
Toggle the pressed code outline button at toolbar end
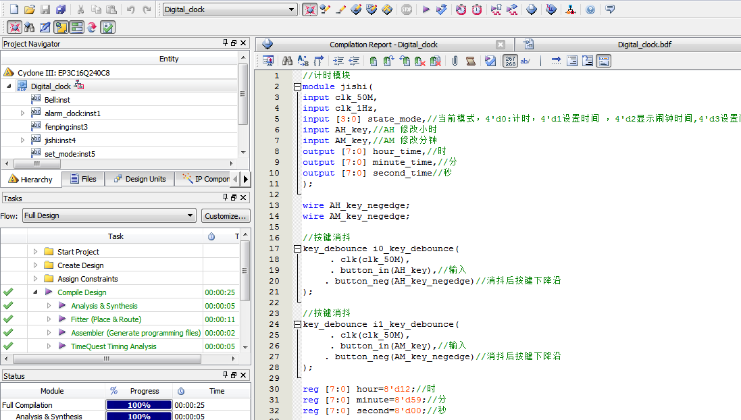(603, 61)
